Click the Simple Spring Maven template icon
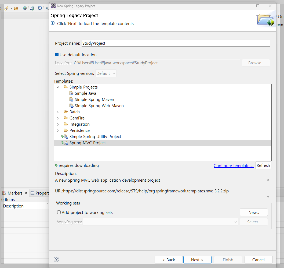This screenshot has height=268, width=284. 72,100
